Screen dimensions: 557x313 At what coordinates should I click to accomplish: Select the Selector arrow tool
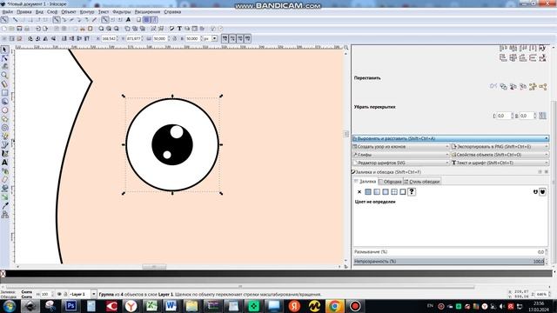click(x=4, y=50)
